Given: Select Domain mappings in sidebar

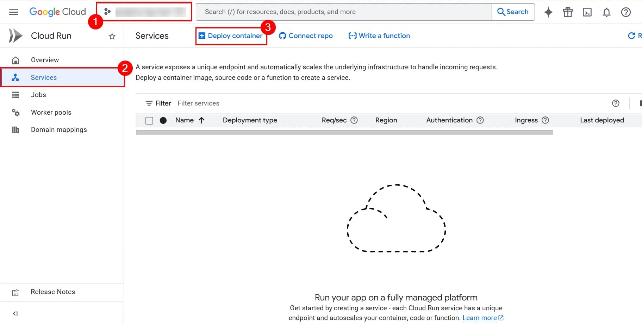Looking at the screenshot, I should (x=59, y=130).
